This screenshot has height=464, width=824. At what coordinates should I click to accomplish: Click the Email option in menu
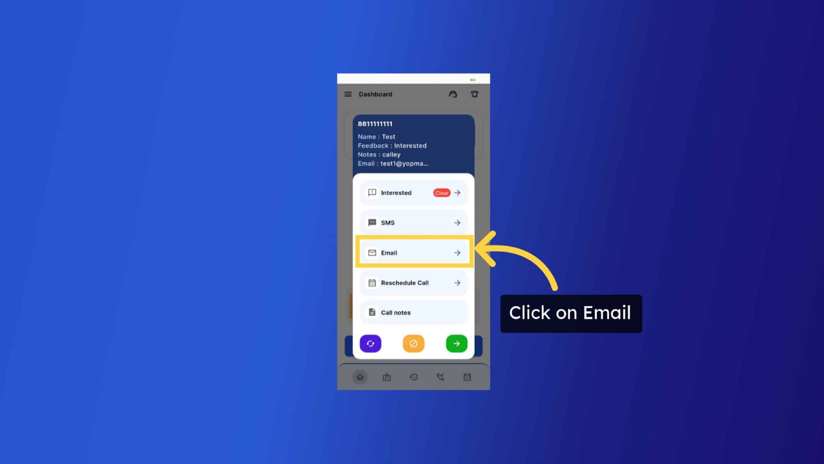coord(414,252)
